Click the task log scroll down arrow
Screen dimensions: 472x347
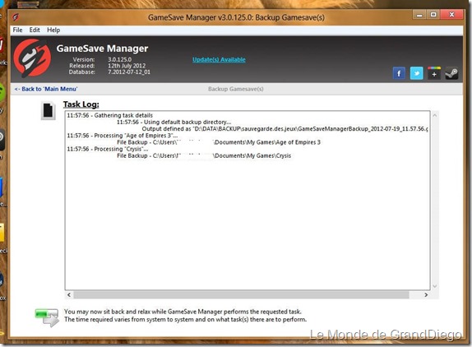click(435, 286)
